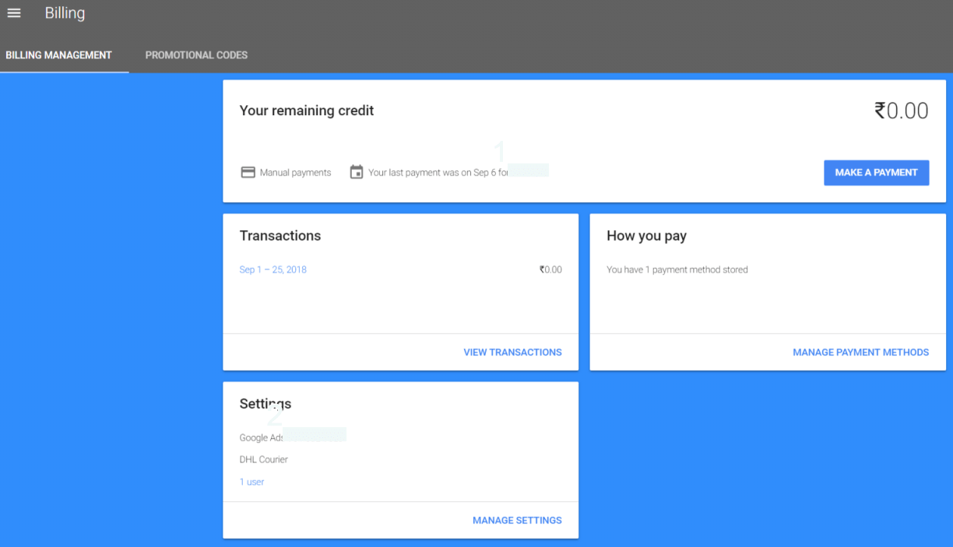Switch to the Billing Management tab
This screenshot has width=953, height=547.
pyautogui.click(x=59, y=55)
